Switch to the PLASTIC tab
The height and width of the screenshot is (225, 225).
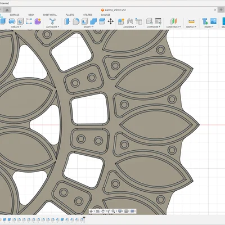click(x=70, y=15)
